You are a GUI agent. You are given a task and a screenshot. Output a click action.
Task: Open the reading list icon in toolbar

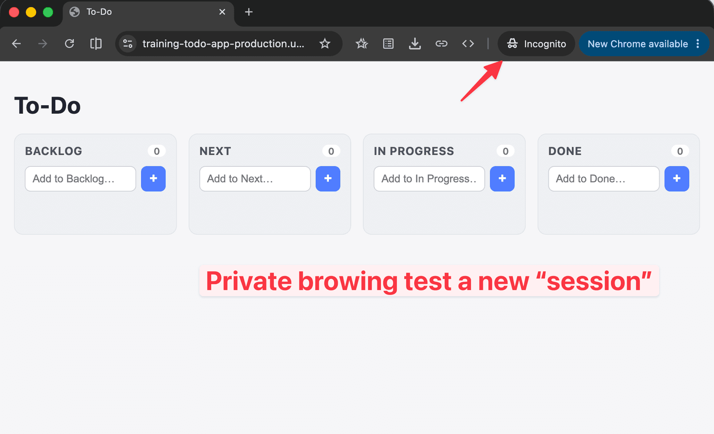[x=388, y=44]
